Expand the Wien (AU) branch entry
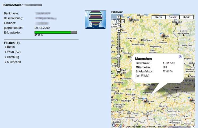The image size is (198, 128). click(x=13, y=52)
